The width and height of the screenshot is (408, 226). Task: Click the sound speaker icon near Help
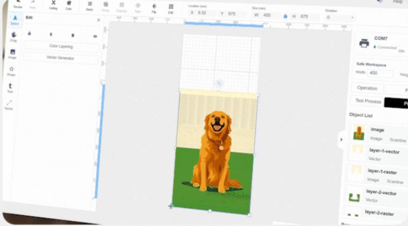380,1
